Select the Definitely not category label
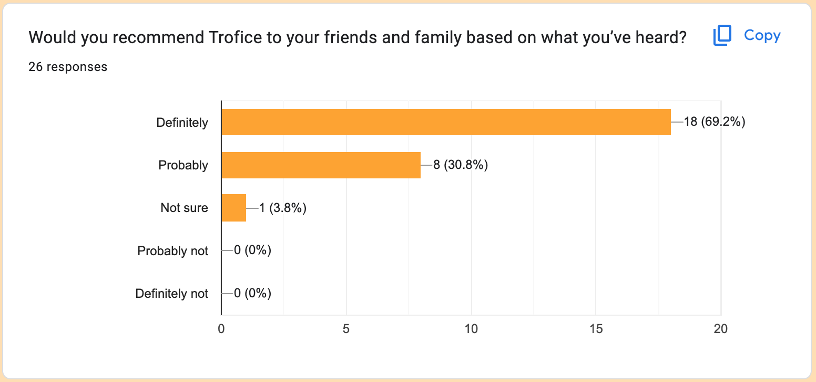The width and height of the screenshot is (816, 382). 172,294
